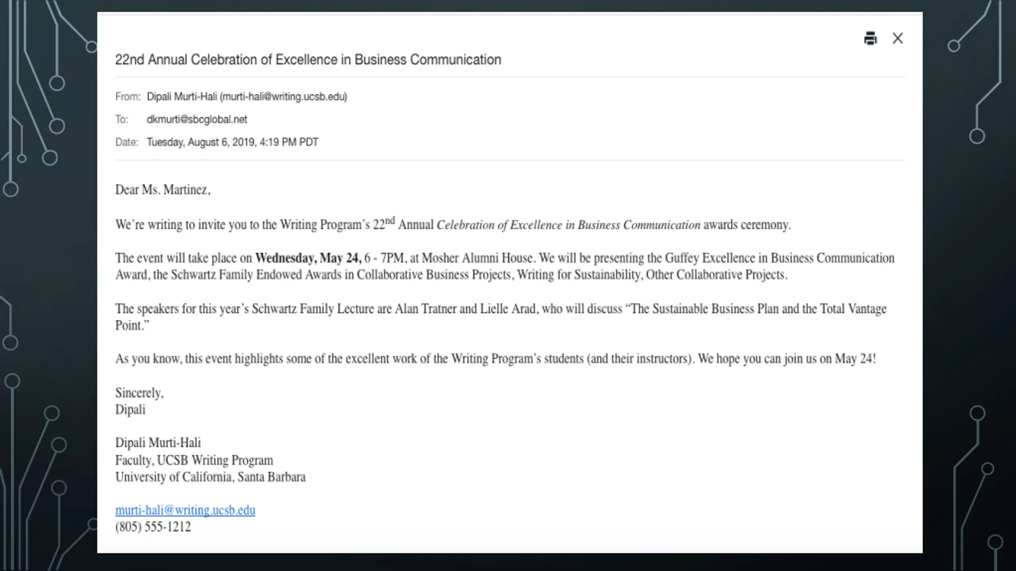Click the greeting Dear Ms. Martinez
Screen dimensions: 1016x571
point(163,190)
